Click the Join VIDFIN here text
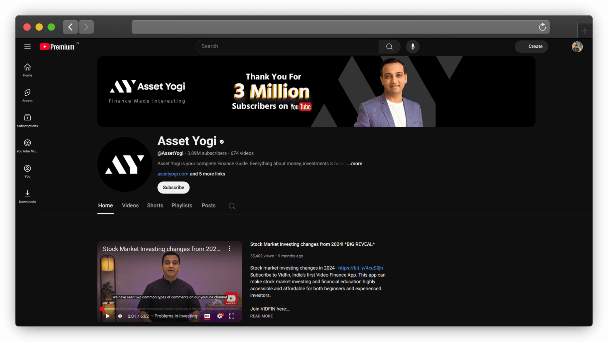Screen dimensions: 608x342 tap(270, 309)
